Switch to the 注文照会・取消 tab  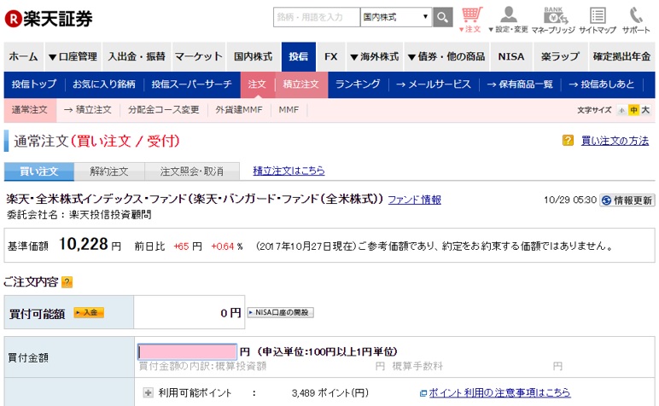192,171
